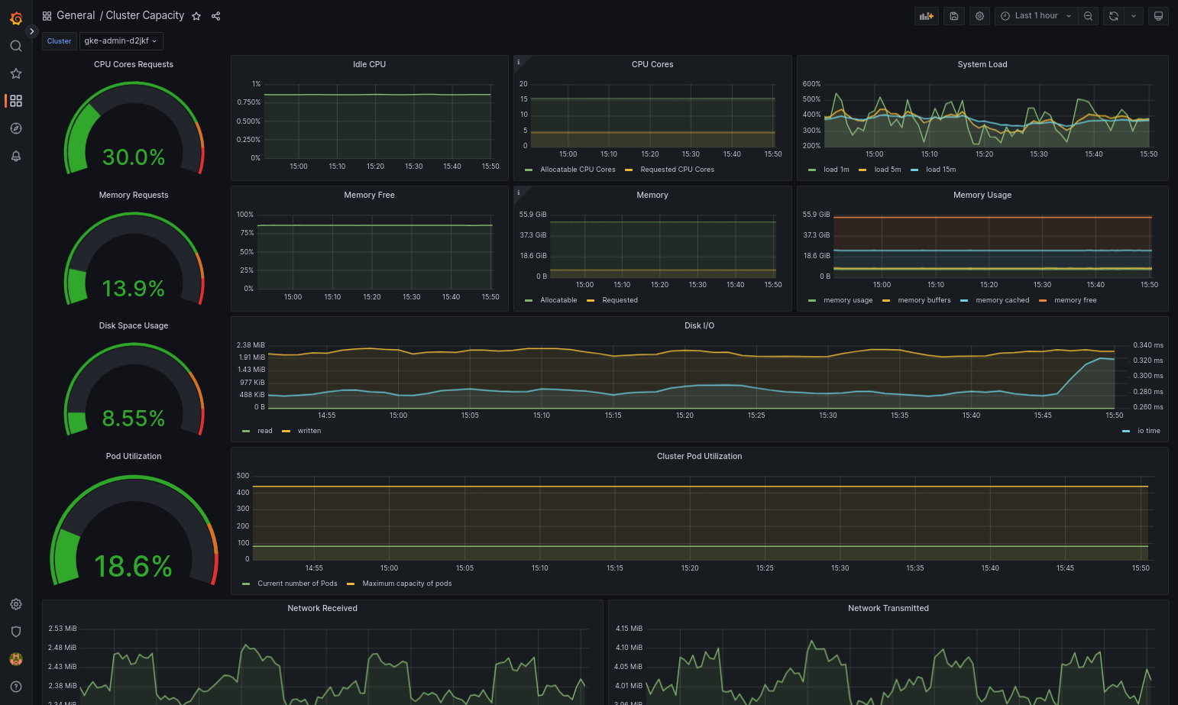Open the Dashboards menu in the sidebar
Viewport: 1178px width, 705px height.
(16, 101)
